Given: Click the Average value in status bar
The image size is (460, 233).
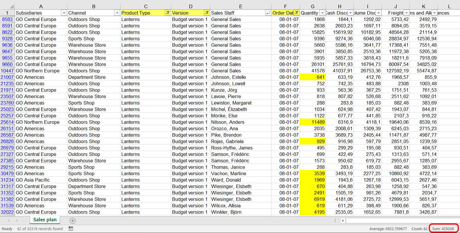Looking at the screenshot, I should pos(388,229).
